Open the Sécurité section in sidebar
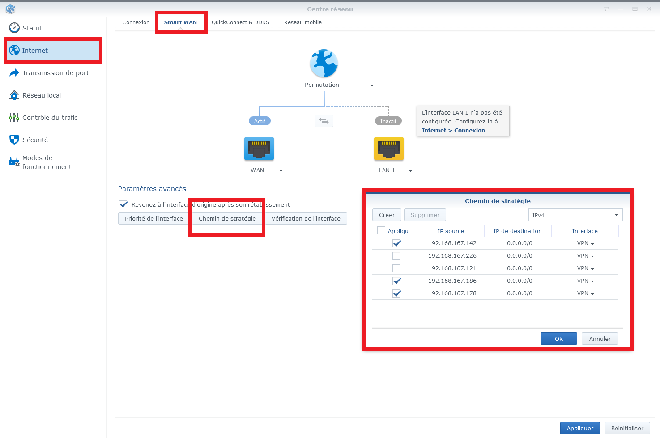This screenshot has height=438, width=660. 53,140
